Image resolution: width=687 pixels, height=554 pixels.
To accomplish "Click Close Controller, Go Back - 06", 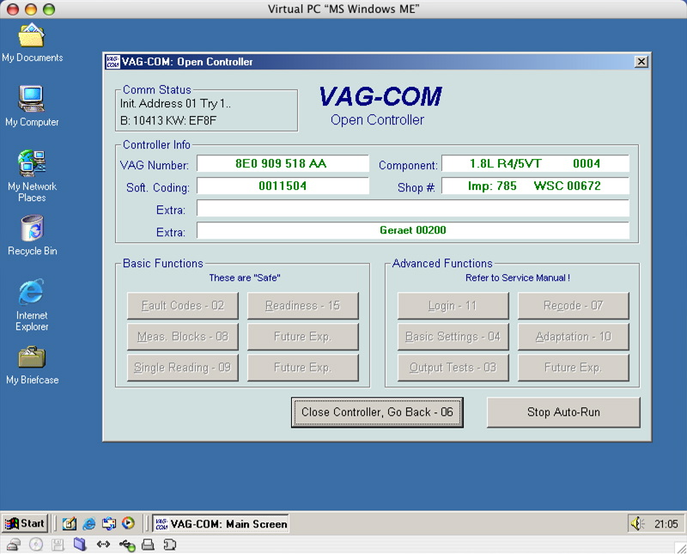I will point(377,412).
